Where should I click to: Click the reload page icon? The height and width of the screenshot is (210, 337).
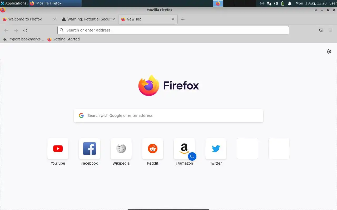point(25,30)
